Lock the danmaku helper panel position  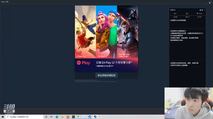pyautogui.click(x=200, y=10)
